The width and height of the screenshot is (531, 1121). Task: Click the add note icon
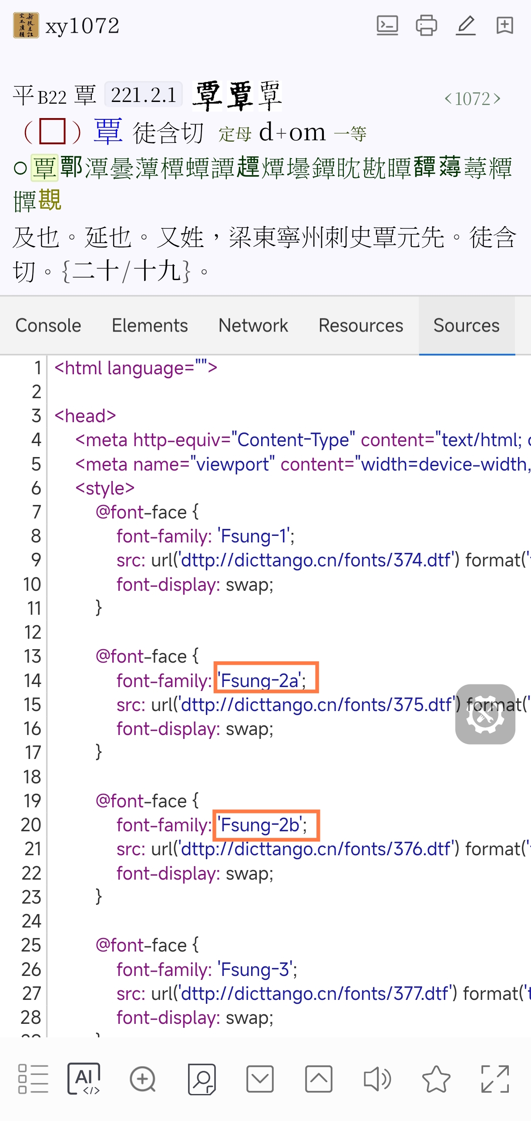click(504, 26)
